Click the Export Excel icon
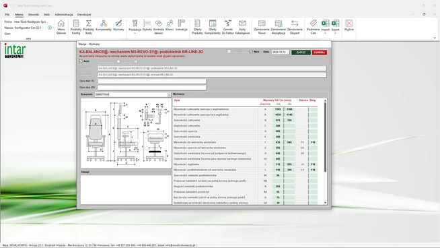Screen dimensions: 440x248 pos(335,24)
